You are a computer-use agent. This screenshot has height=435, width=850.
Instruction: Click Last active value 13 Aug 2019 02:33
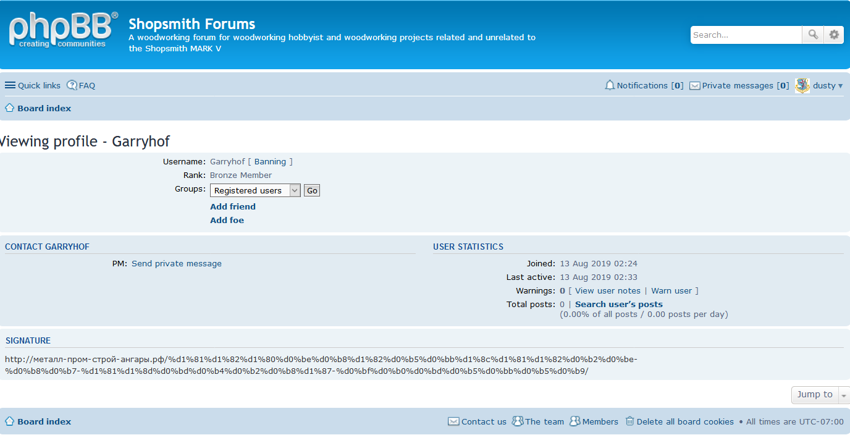[x=599, y=277]
